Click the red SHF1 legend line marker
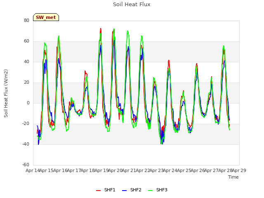264x198 pixels. [x=98, y=191]
